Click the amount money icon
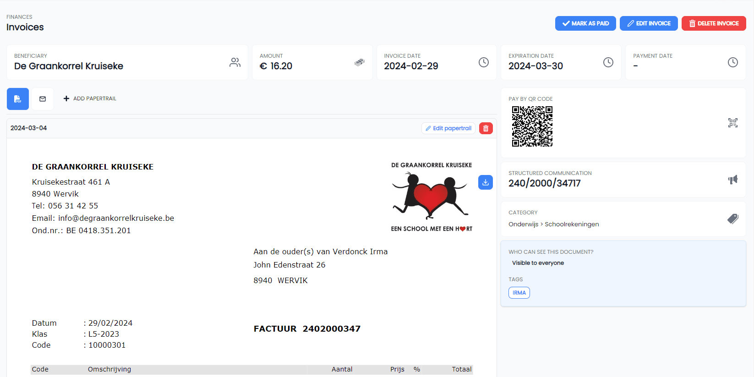 [360, 62]
